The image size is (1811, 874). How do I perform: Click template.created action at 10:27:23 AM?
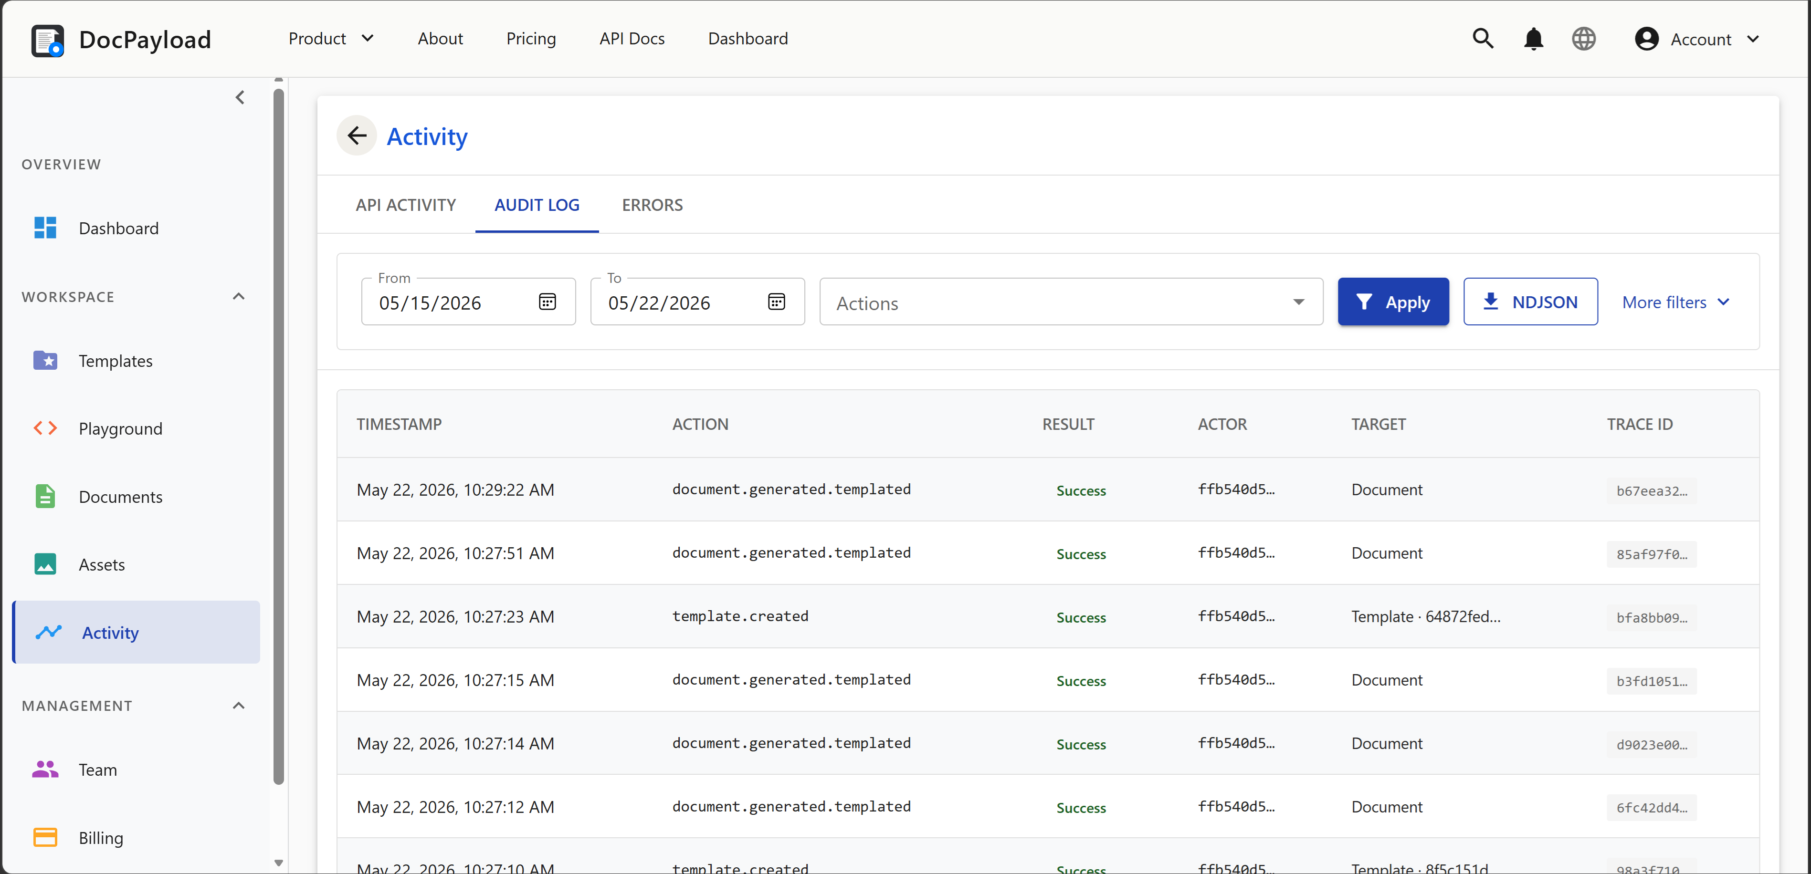(x=739, y=616)
